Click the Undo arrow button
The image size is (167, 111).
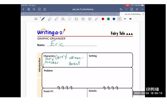[121, 9]
